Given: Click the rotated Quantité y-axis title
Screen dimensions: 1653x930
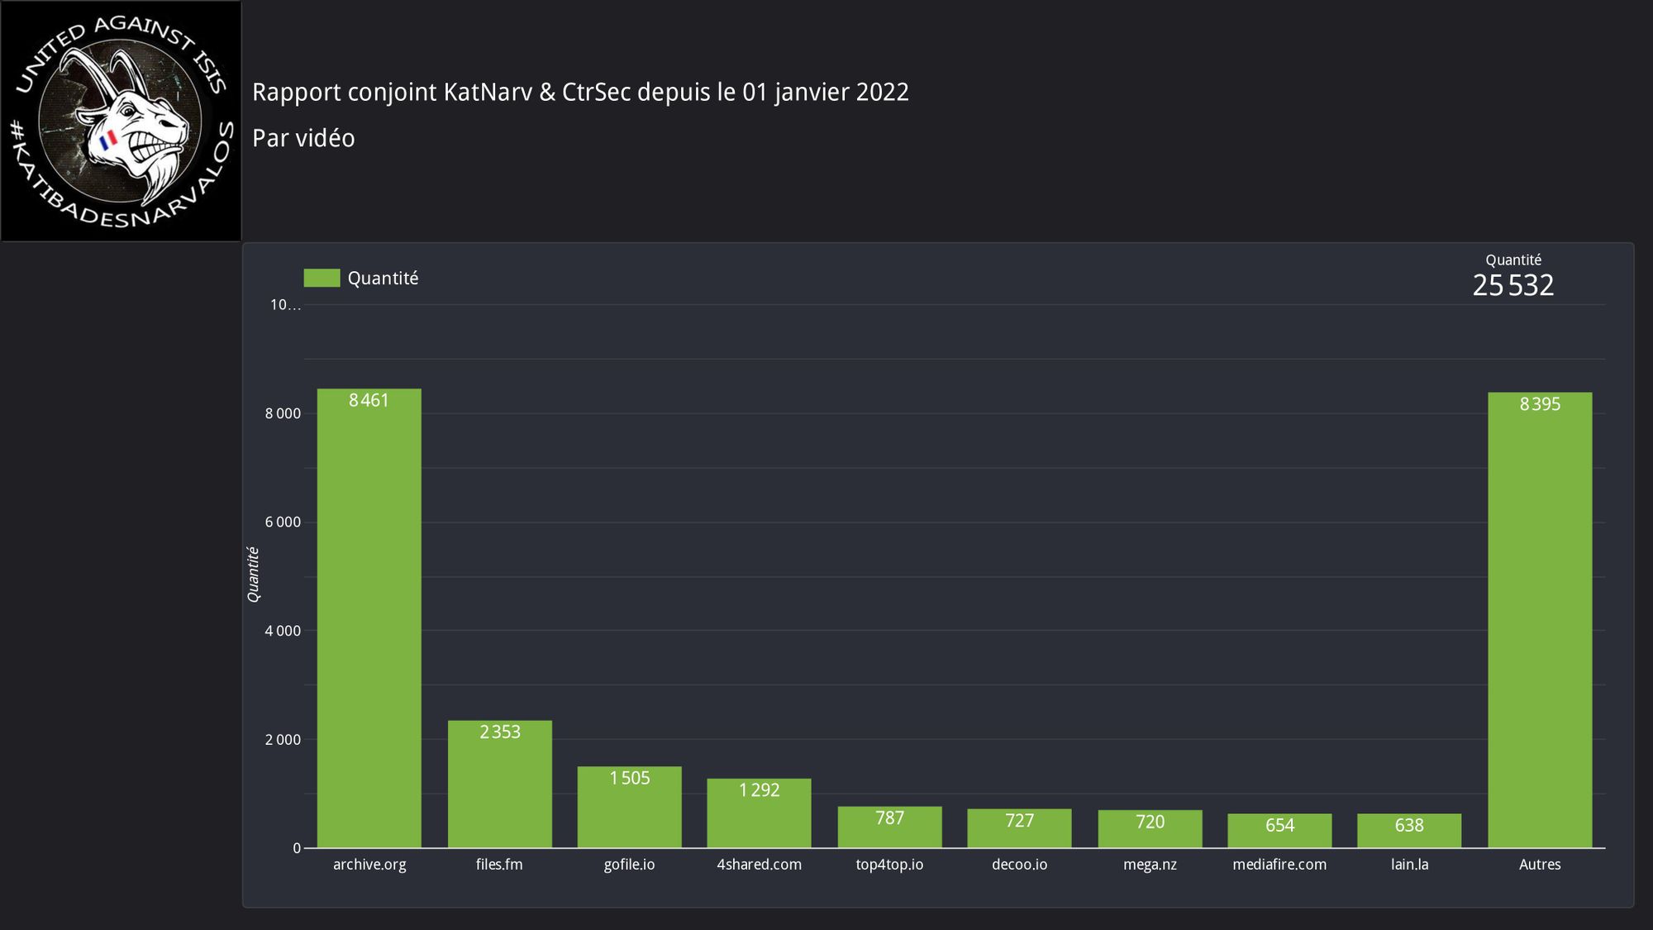Looking at the screenshot, I should pyautogui.click(x=253, y=575).
